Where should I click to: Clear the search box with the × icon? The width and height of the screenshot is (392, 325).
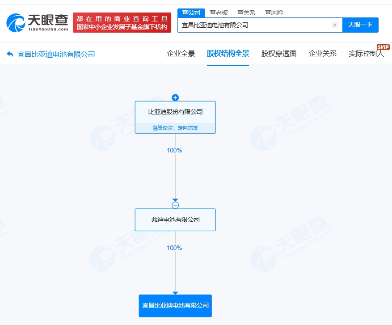[335, 25]
